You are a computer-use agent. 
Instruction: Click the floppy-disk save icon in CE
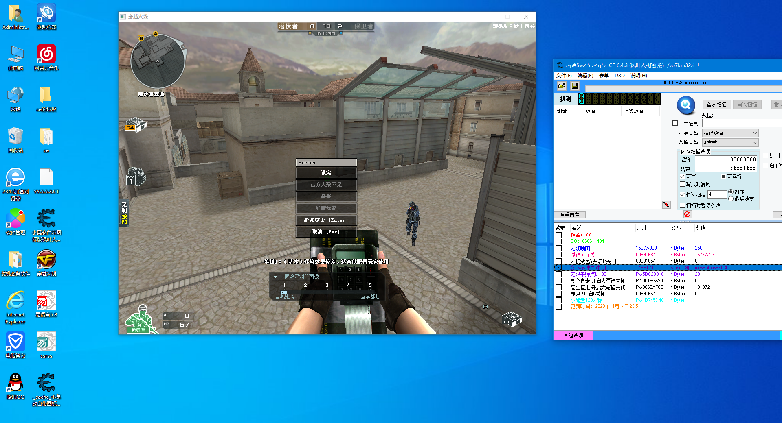(x=575, y=86)
